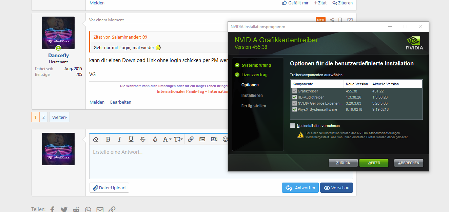Click the Datei-Upload paperclip button
Image resolution: width=449 pixels, height=212 pixels.
pos(109,188)
